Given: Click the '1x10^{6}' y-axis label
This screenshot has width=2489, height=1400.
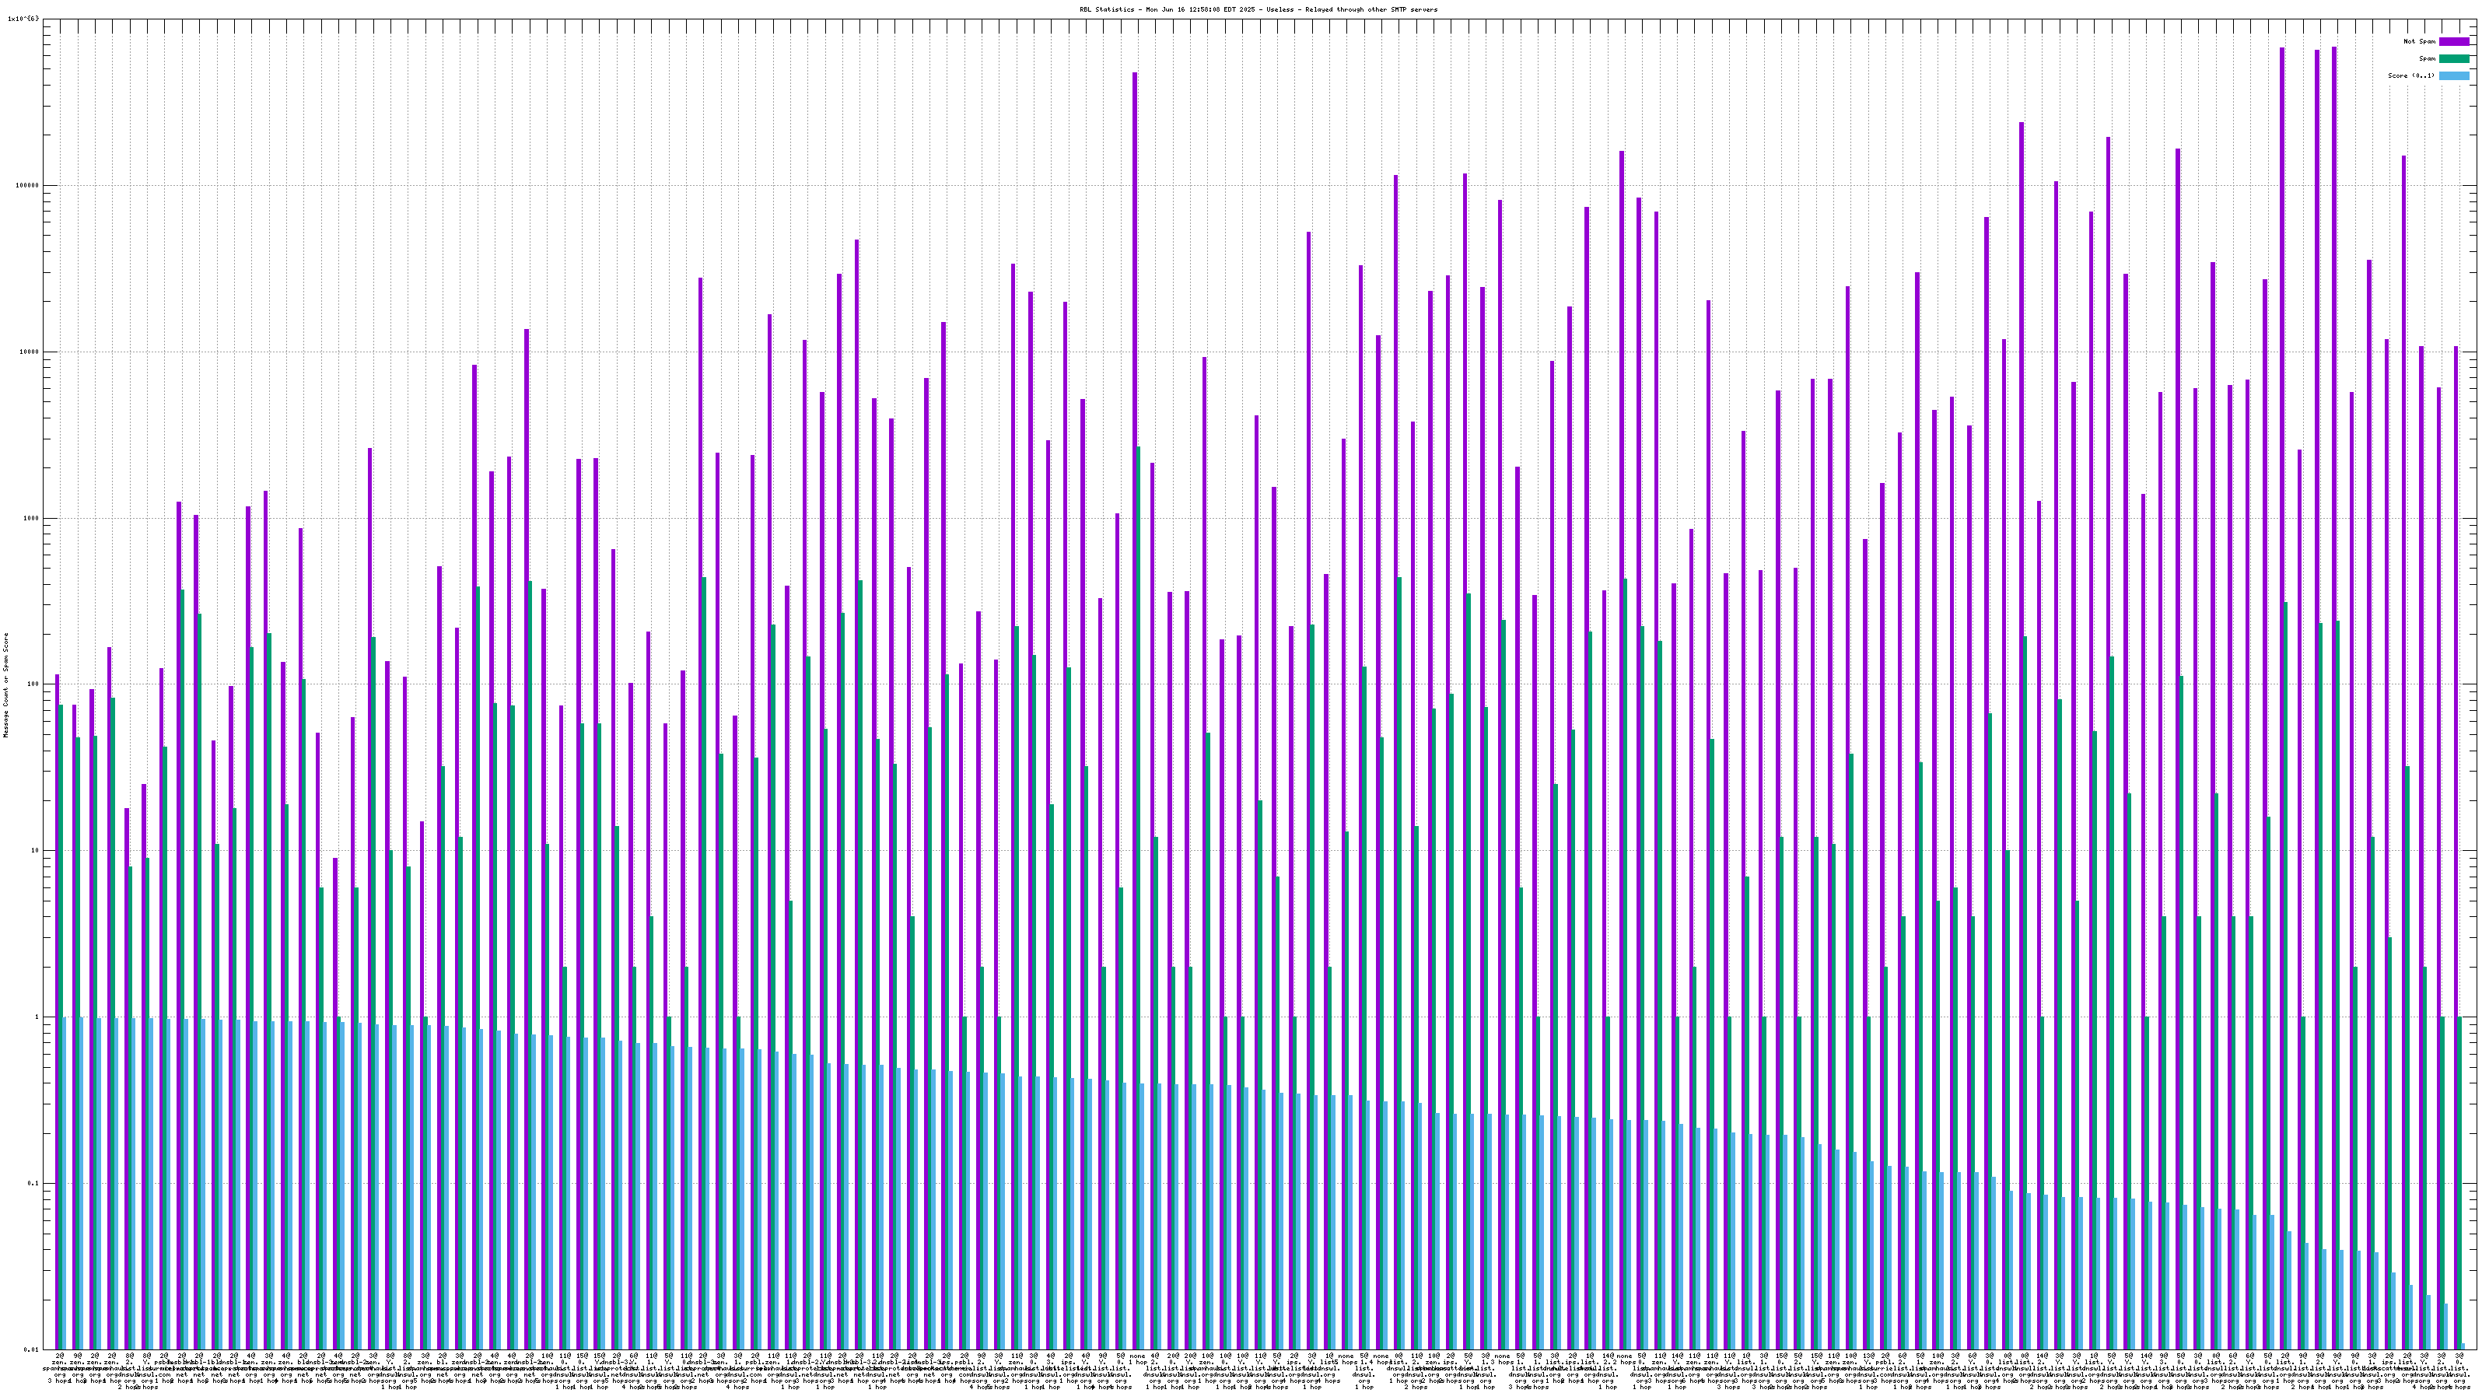Looking at the screenshot, I should pos(23,19).
